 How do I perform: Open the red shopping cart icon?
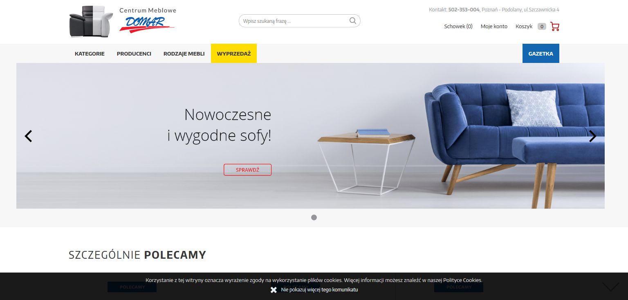click(x=555, y=27)
